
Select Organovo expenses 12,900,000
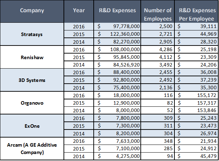tap(117, 103)
